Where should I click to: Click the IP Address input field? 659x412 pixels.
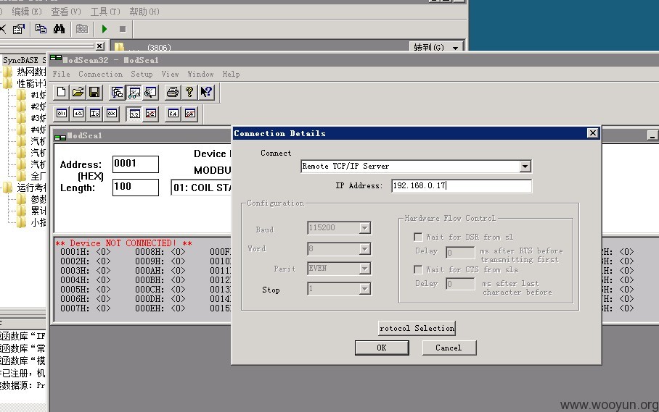pos(462,185)
